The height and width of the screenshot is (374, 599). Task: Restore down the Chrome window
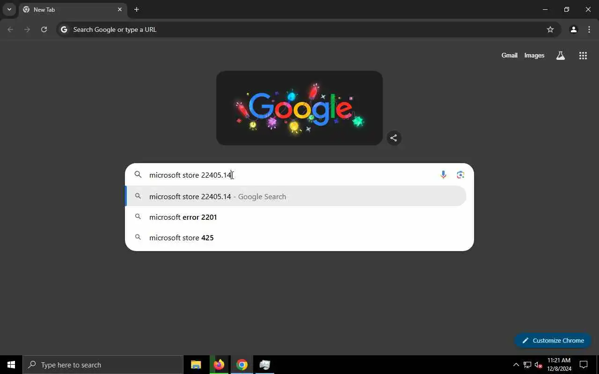[x=567, y=9]
